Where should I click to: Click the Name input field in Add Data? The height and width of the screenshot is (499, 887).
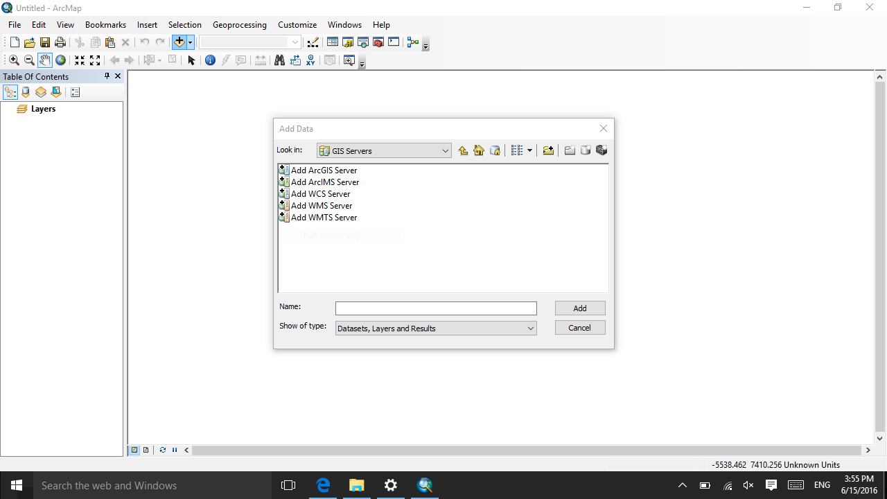point(436,308)
